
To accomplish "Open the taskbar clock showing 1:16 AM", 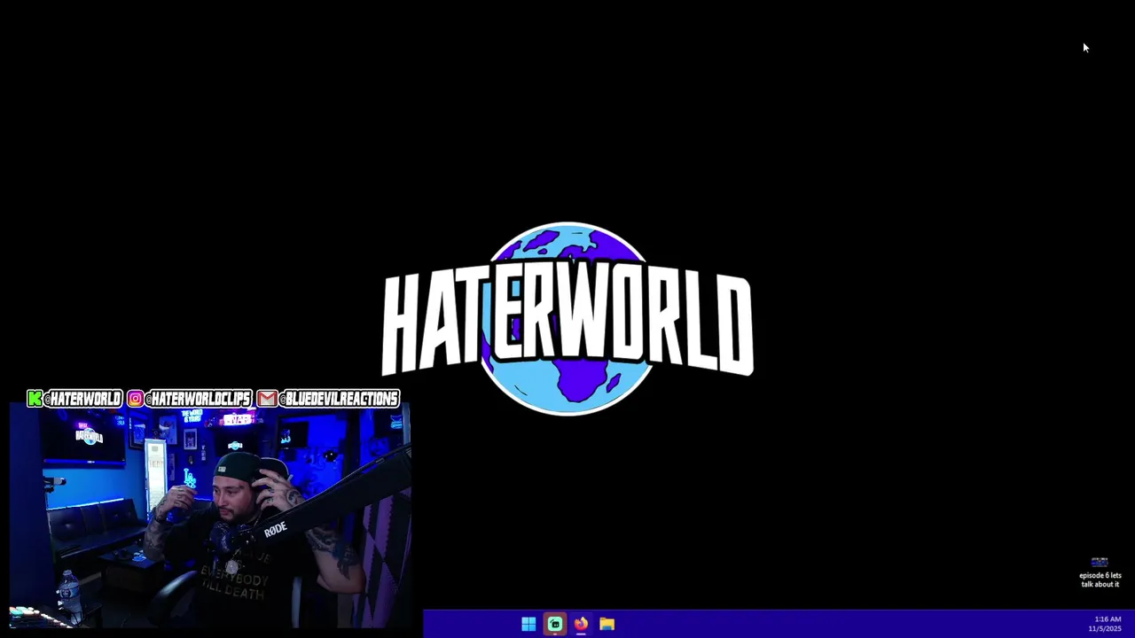I will (1107, 624).
